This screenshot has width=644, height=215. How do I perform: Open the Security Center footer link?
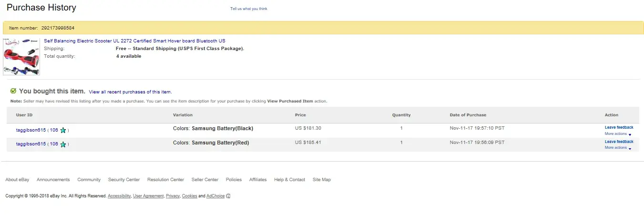pyautogui.click(x=124, y=180)
